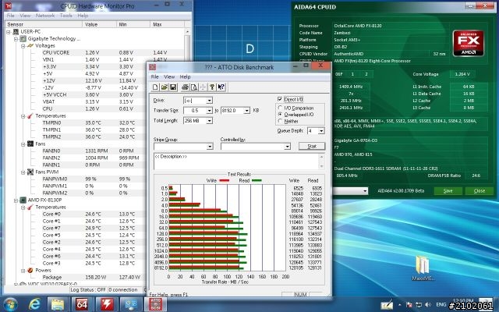Click the Fans PWM node icon

[30, 172]
